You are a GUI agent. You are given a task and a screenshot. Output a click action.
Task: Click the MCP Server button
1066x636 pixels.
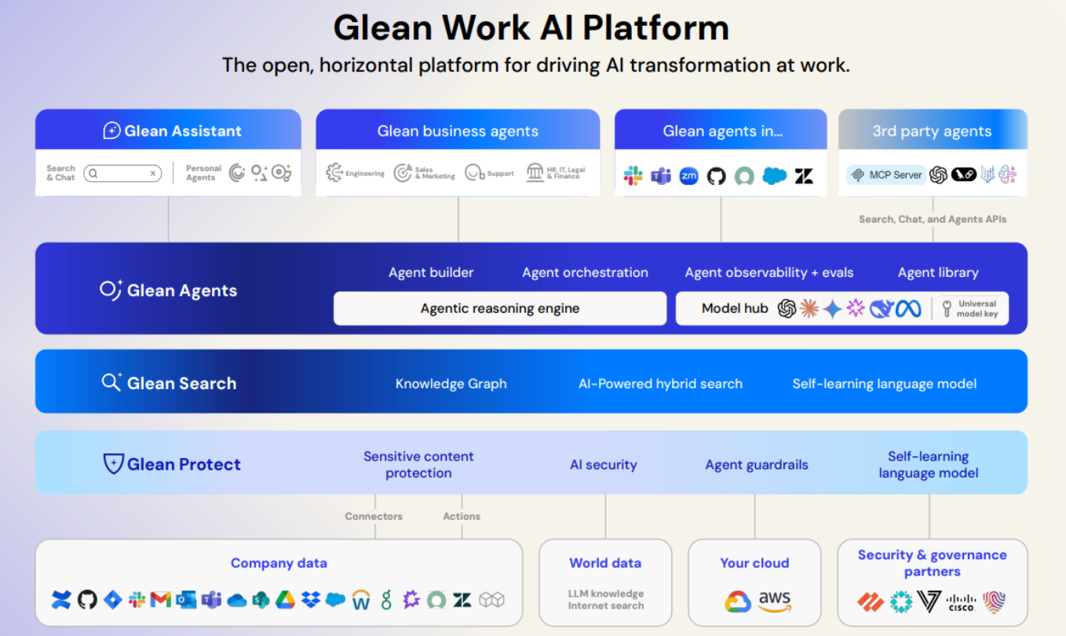(886, 175)
